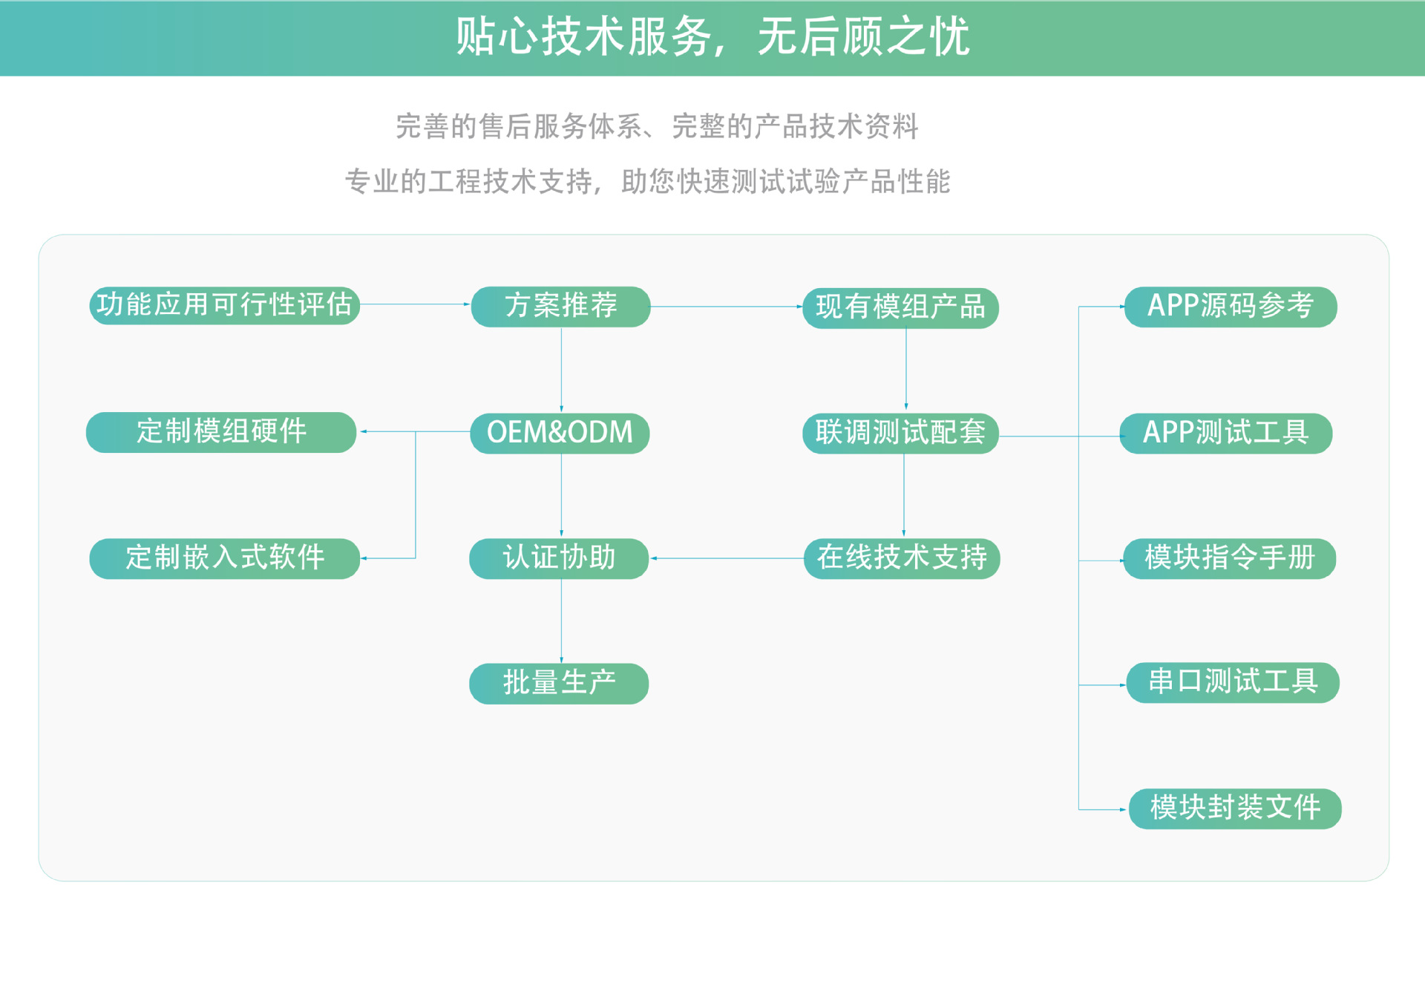Click the arrow between 方案推荐 and 现有模组产品
The height and width of the screenshot is (1003, 1425).
point(726,307)
